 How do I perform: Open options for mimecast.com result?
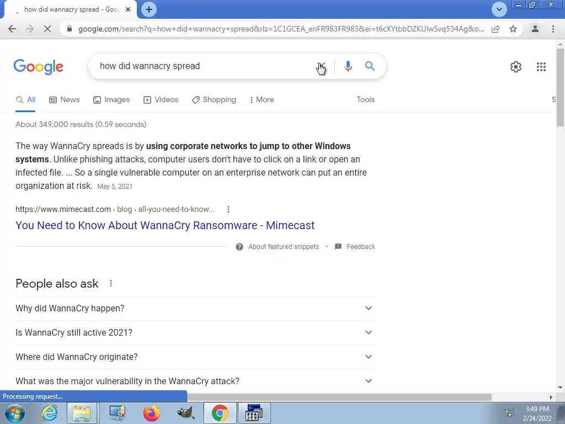click(x=228, y=209)
